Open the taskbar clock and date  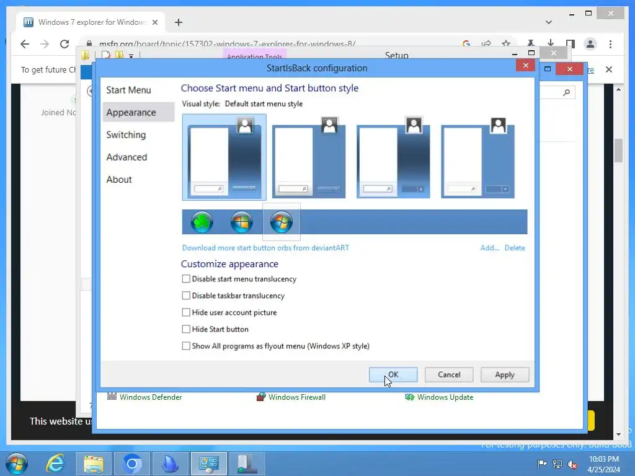[x=603, y=464]
